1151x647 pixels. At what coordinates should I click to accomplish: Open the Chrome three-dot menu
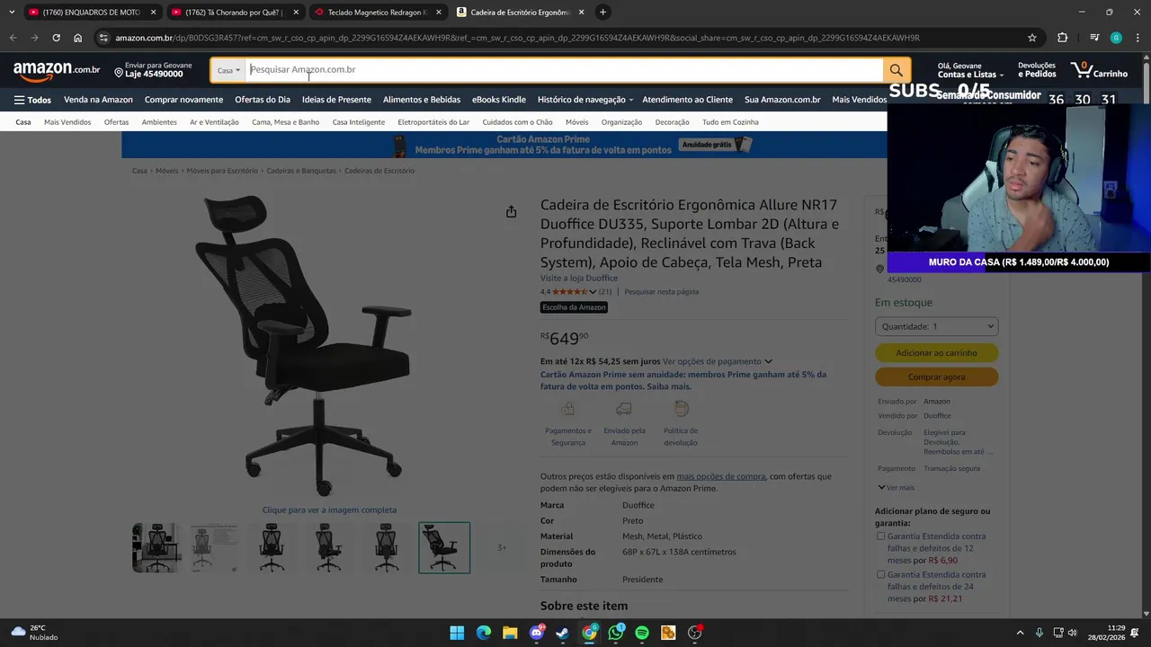point(1138,38)
